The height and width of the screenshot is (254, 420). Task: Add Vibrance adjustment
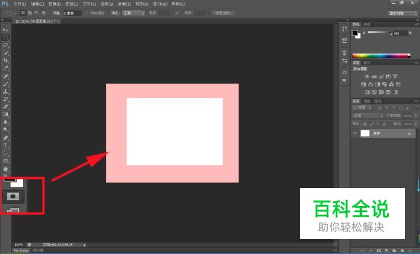coord(395,76)
